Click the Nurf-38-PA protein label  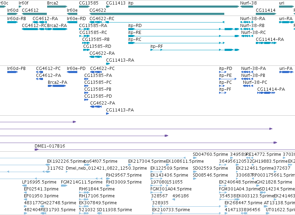tap(254, 69)
